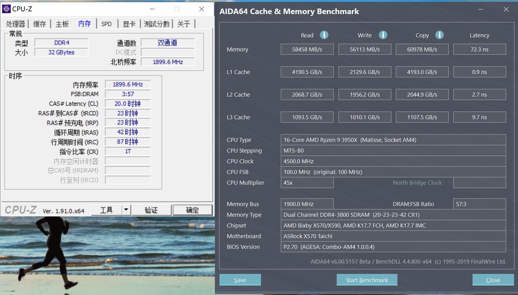Switch to the 关于 tab
Viewport: 518px width, 295px height.
point(184,24)
